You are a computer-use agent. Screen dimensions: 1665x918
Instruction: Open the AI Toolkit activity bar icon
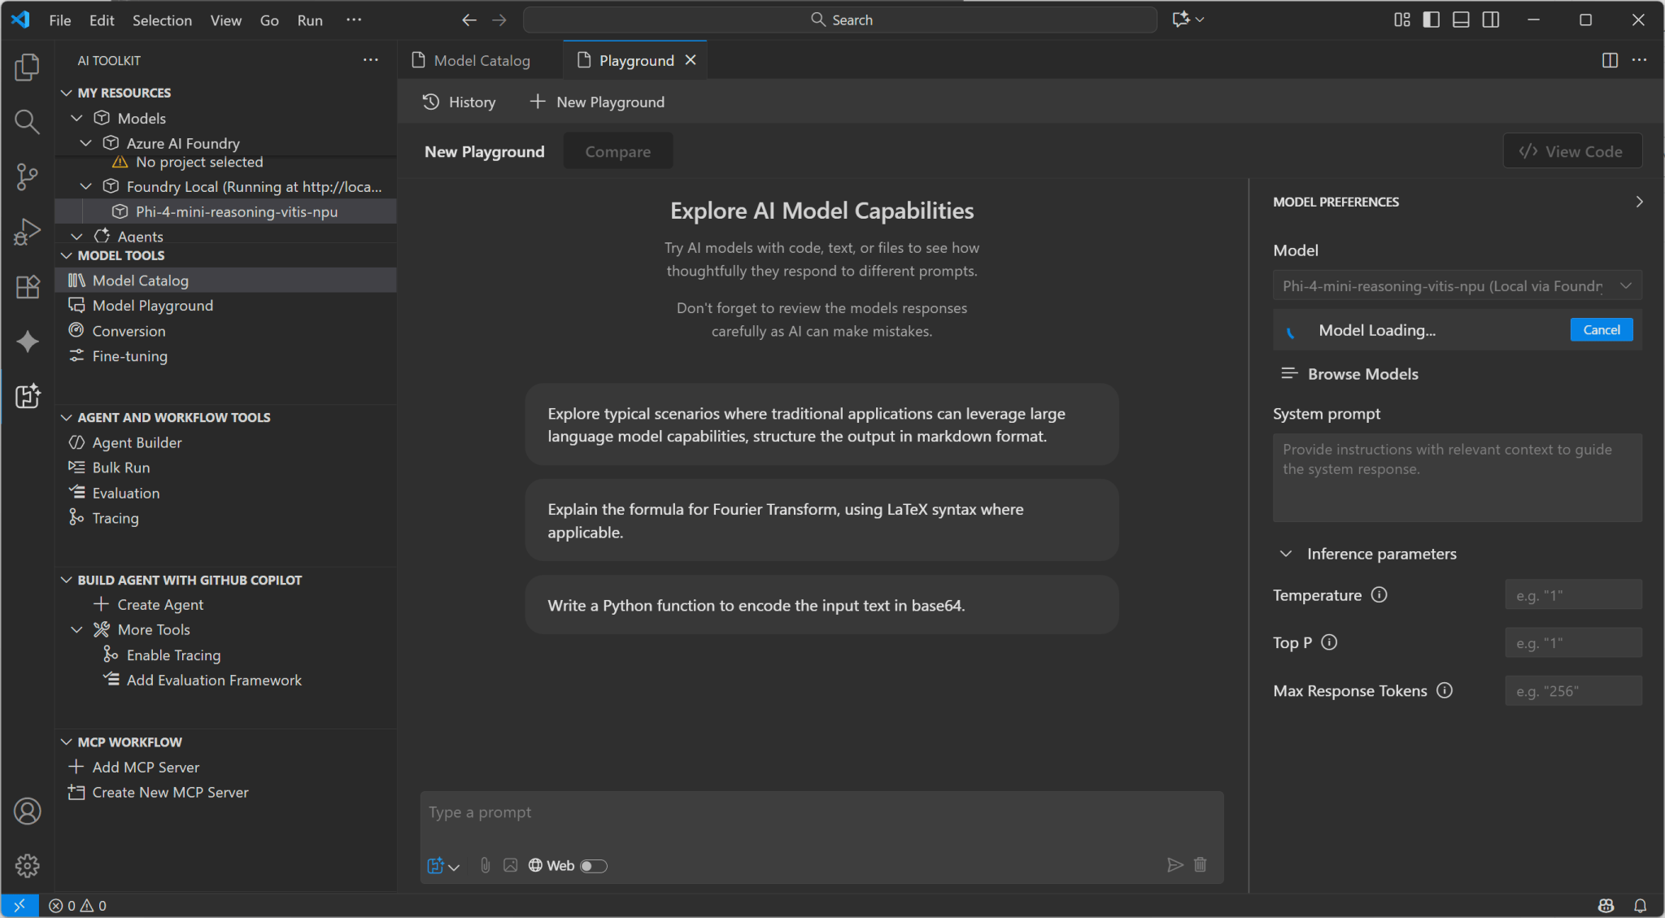point(27,396)
